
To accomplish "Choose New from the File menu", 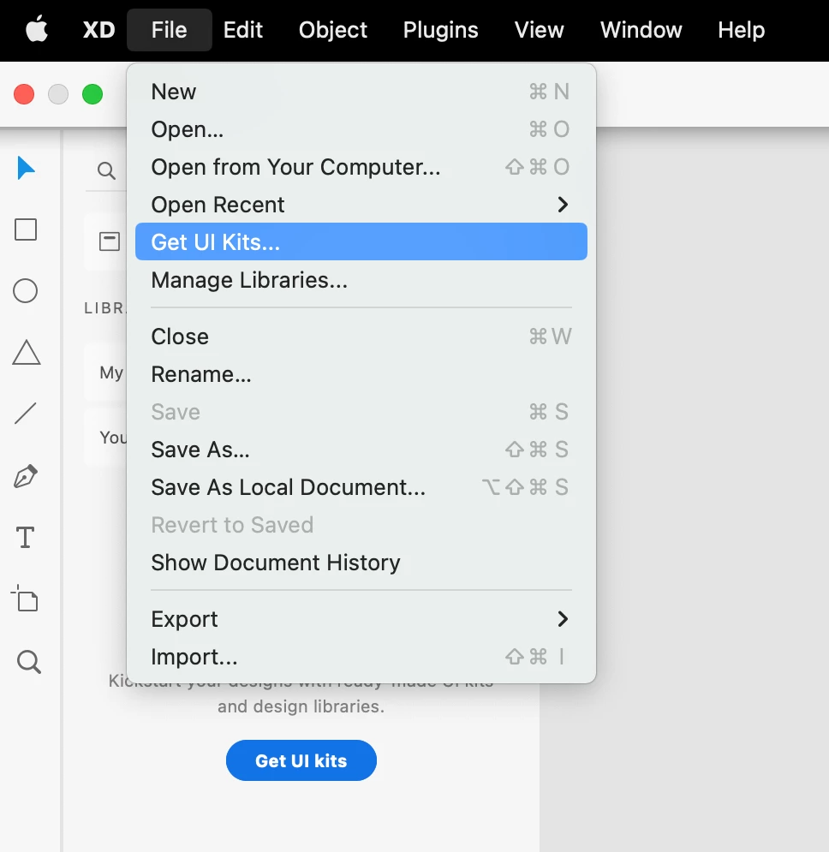I will point(361,92).
